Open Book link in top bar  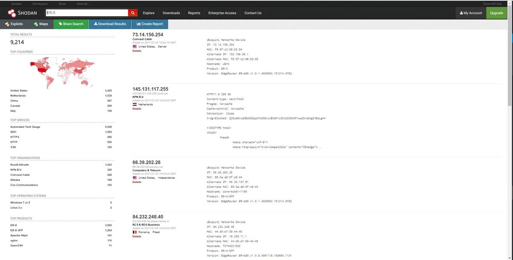coord(62,3)
